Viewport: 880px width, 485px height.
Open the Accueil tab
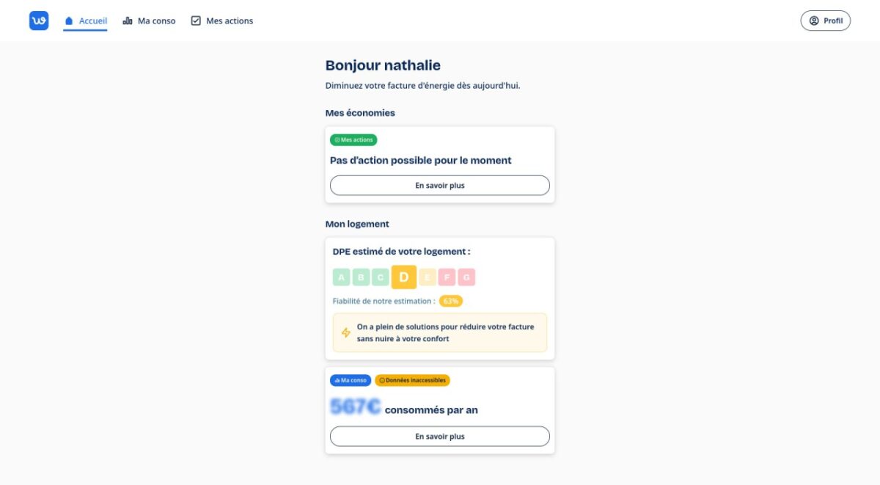point(85,21)
